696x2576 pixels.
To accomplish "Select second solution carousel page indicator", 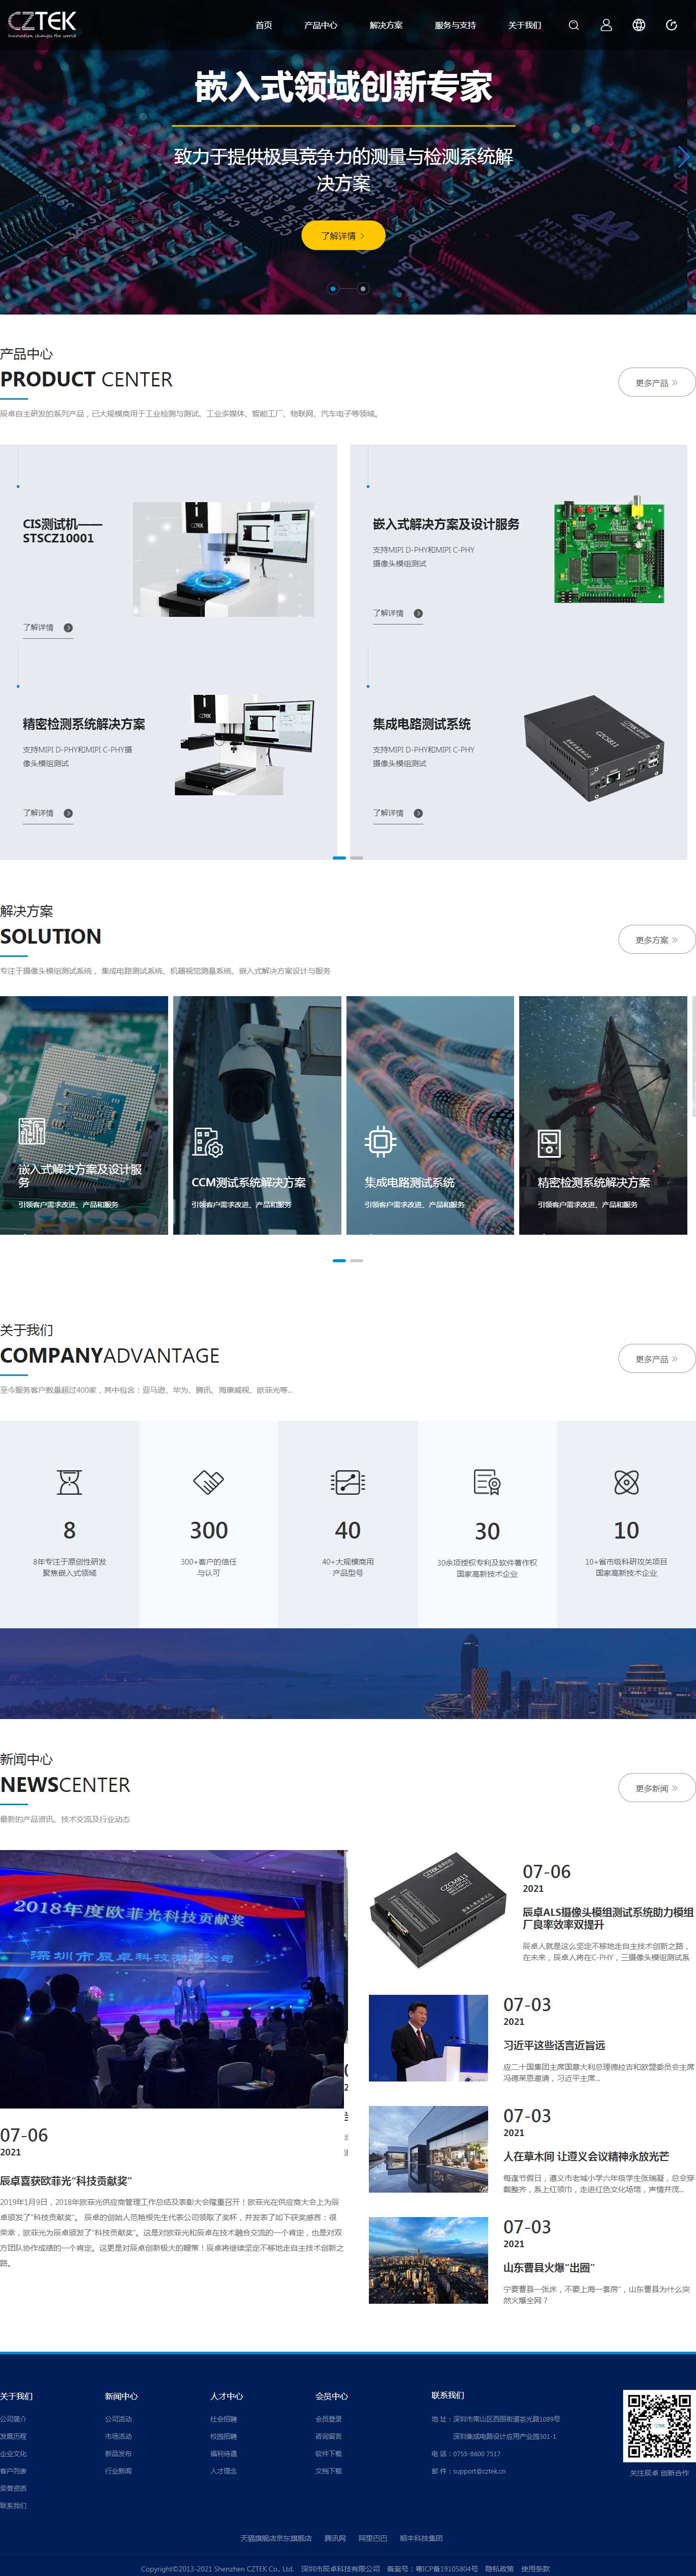I will (357, 1260).
